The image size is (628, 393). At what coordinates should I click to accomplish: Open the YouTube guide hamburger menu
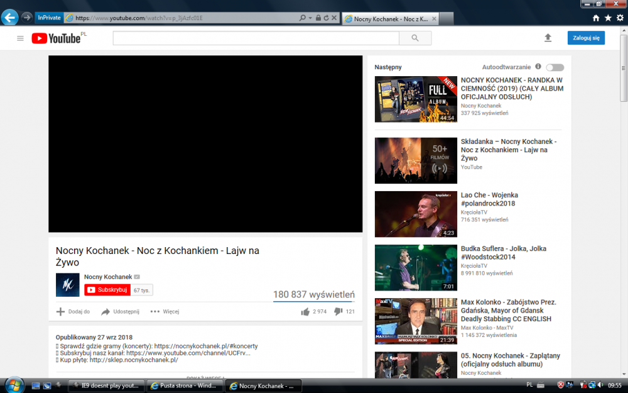(x=21, y=38)
